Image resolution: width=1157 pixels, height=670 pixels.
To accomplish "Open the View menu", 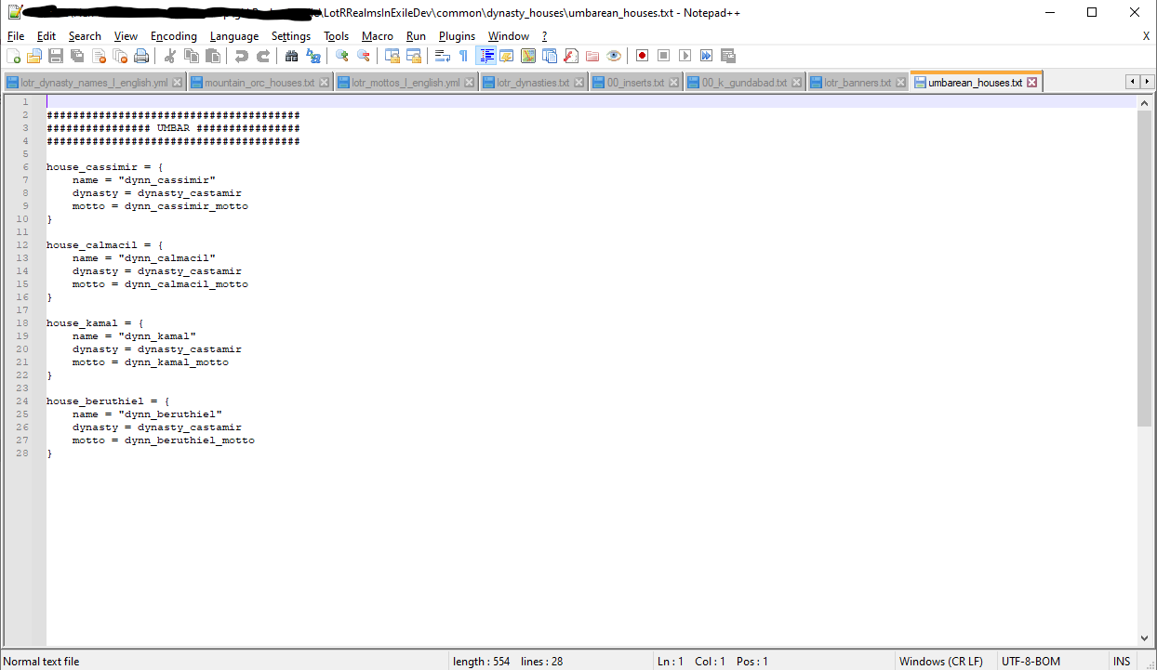I will [126, 36].
